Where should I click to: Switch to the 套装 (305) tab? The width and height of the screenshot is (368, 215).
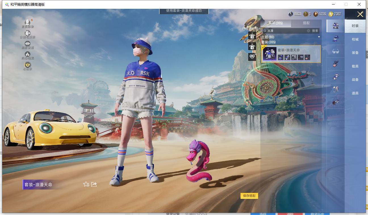tap(275, 23)
